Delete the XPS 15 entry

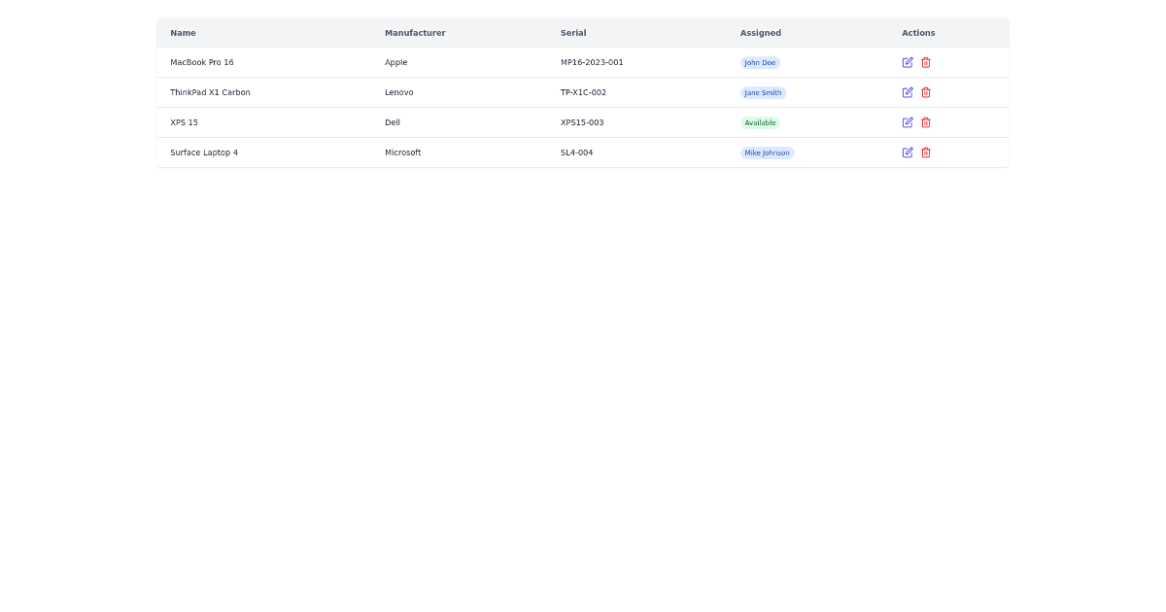926,122
